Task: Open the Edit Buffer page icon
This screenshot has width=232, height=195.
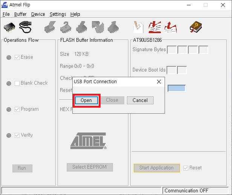Action: pyautogui.click(x=138, y=27)
